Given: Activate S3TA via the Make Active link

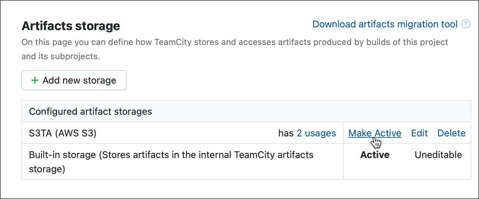Looking at the screenshot, I should click(375, 133).
